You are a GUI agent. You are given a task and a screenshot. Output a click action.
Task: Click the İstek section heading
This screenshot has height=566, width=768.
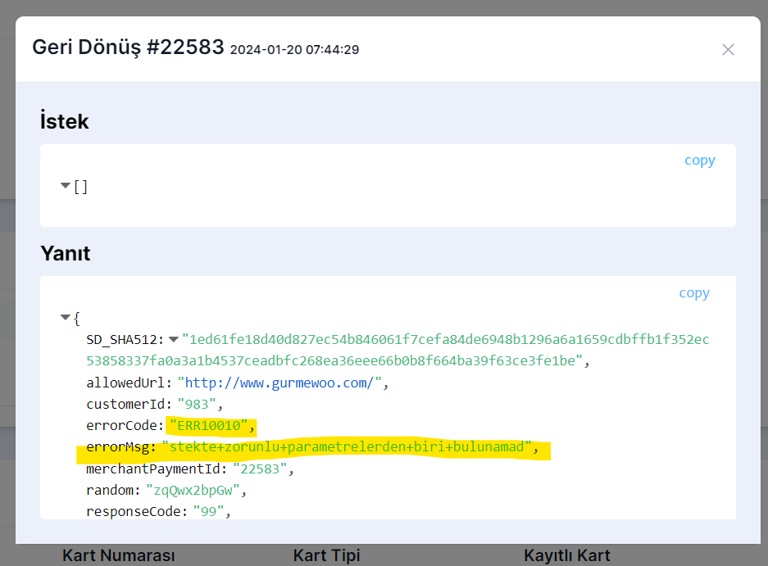point(64,121)
